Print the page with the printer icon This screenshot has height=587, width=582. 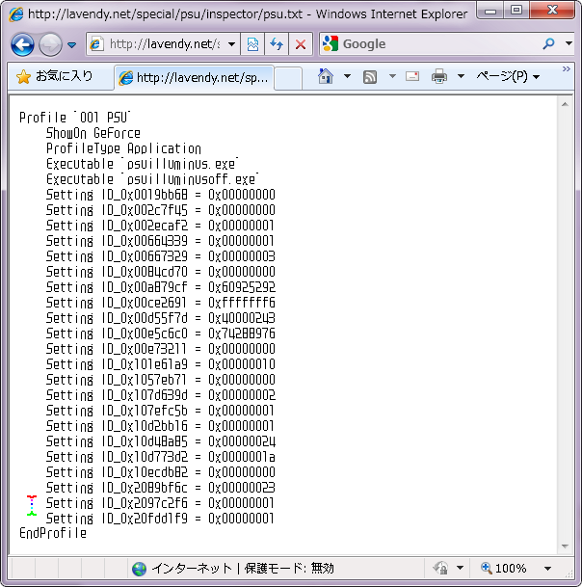coord(439,76)
